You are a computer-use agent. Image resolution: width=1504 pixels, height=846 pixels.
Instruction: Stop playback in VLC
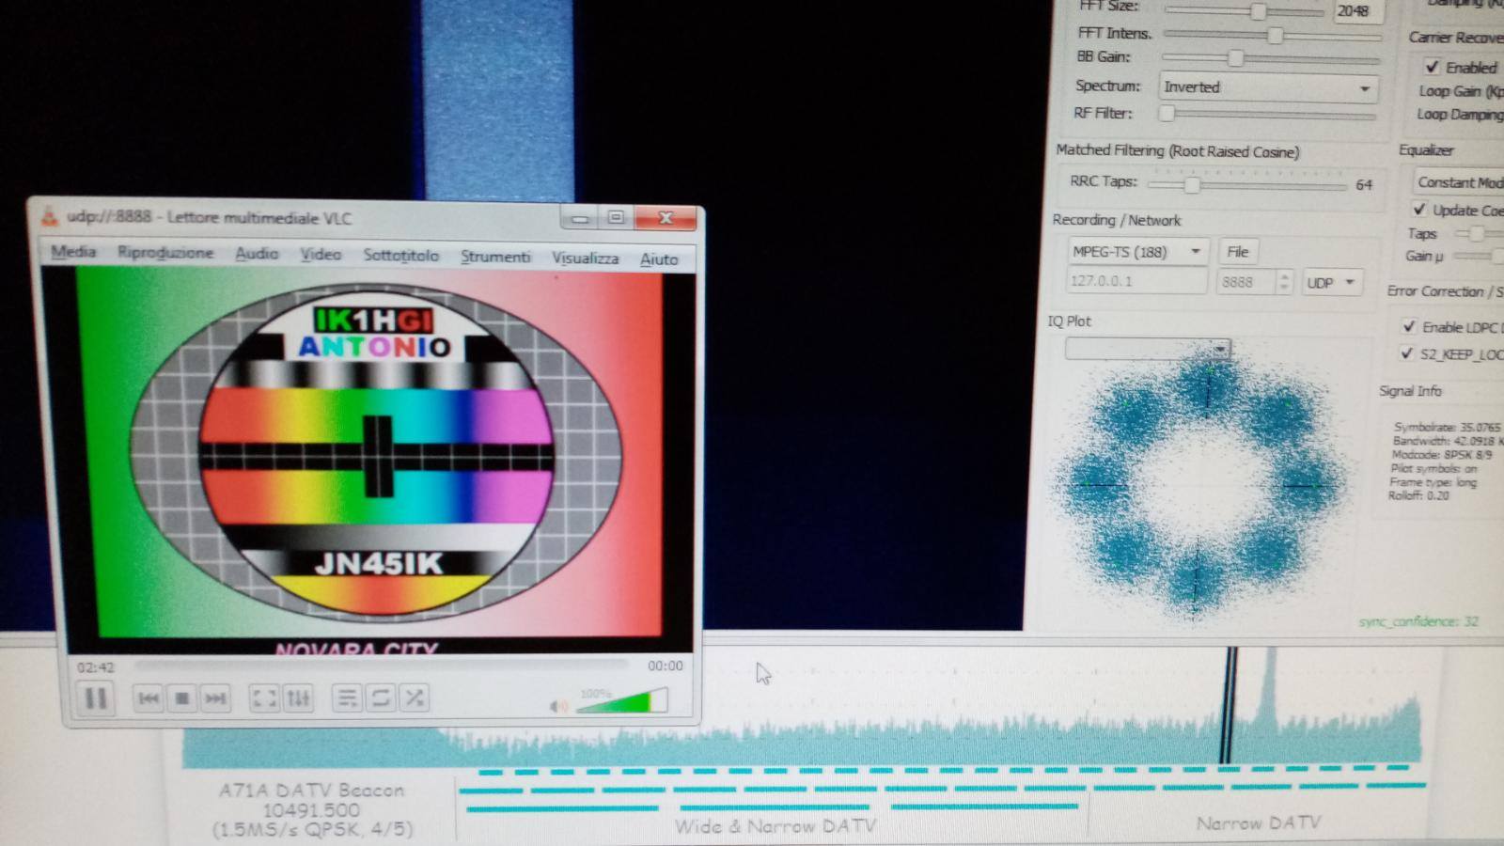(x=181, y=698)
